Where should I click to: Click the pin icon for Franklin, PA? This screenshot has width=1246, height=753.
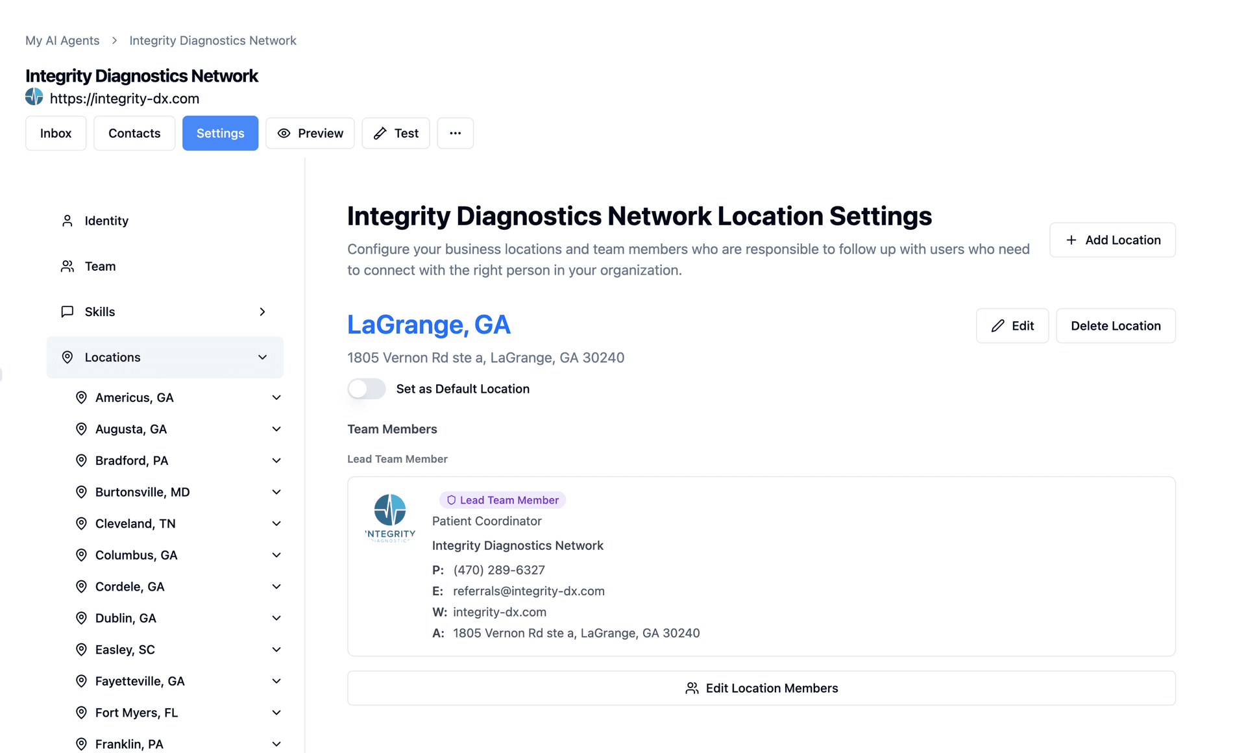(x=81, y=744)
